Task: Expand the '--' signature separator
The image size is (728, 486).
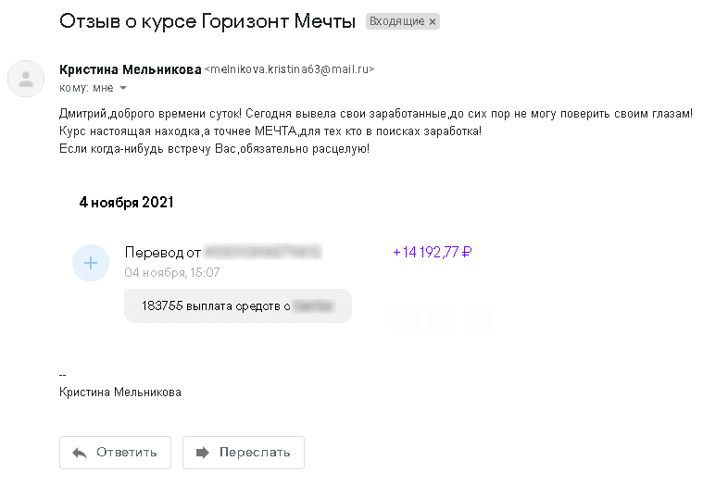Action: tap(63, 375)
